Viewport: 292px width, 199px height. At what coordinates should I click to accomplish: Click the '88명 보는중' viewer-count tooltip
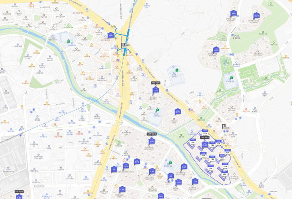coord(156,83)
